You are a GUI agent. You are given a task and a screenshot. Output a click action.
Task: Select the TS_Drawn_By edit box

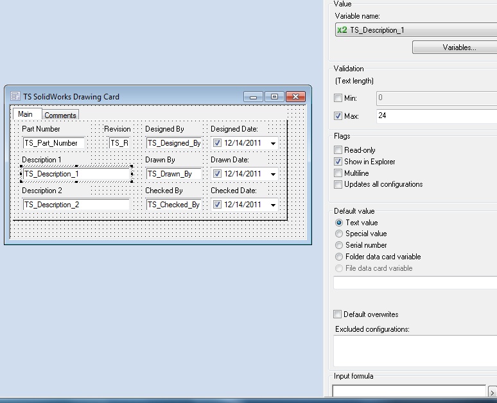tap(174, 174)
